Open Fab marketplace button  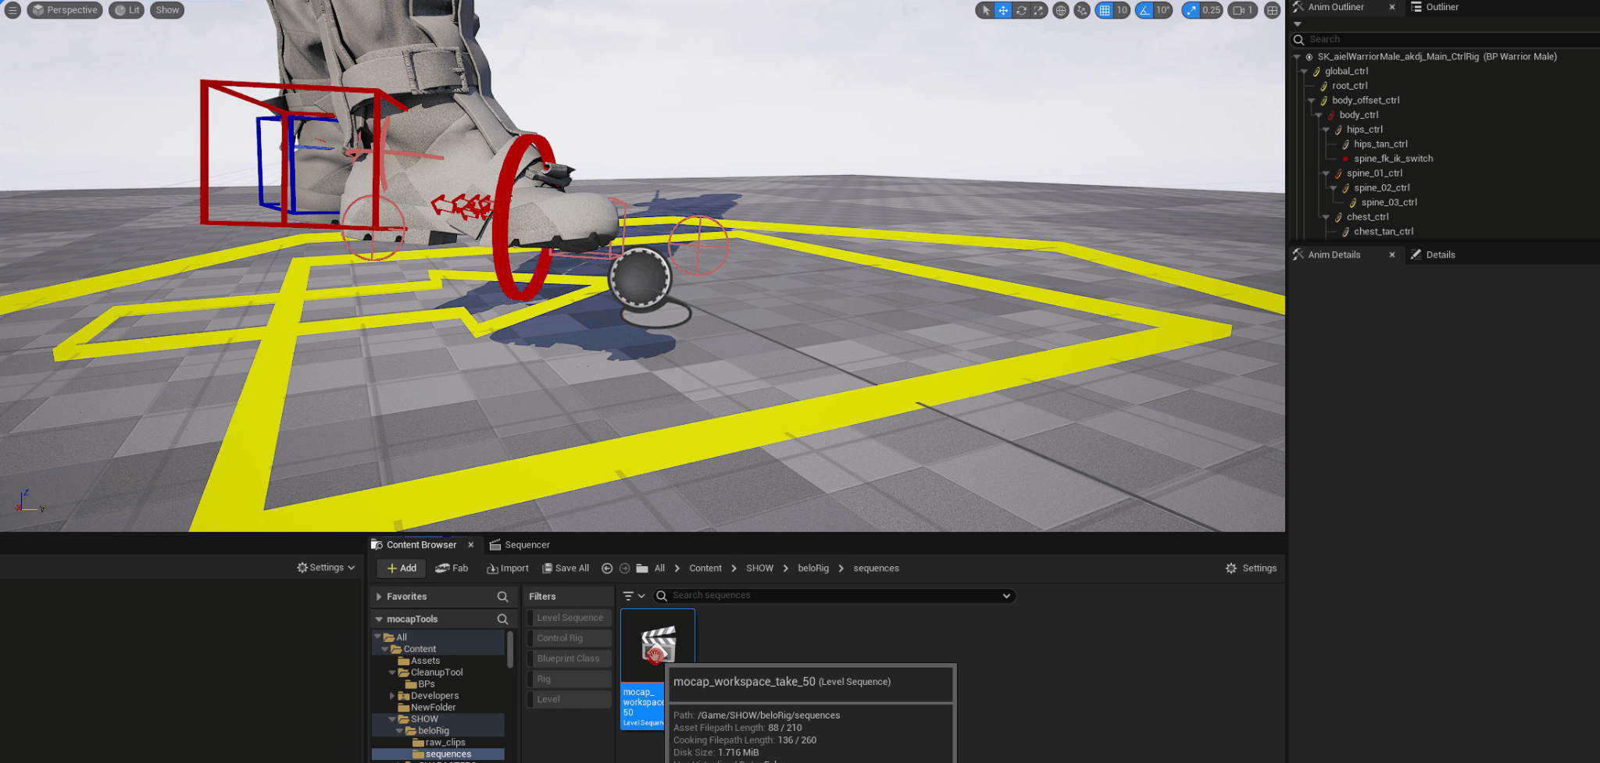point(452,568)
